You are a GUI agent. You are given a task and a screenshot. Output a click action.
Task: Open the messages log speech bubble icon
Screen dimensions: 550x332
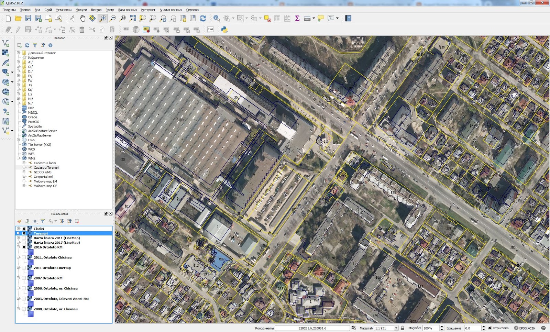click(543, 328)
